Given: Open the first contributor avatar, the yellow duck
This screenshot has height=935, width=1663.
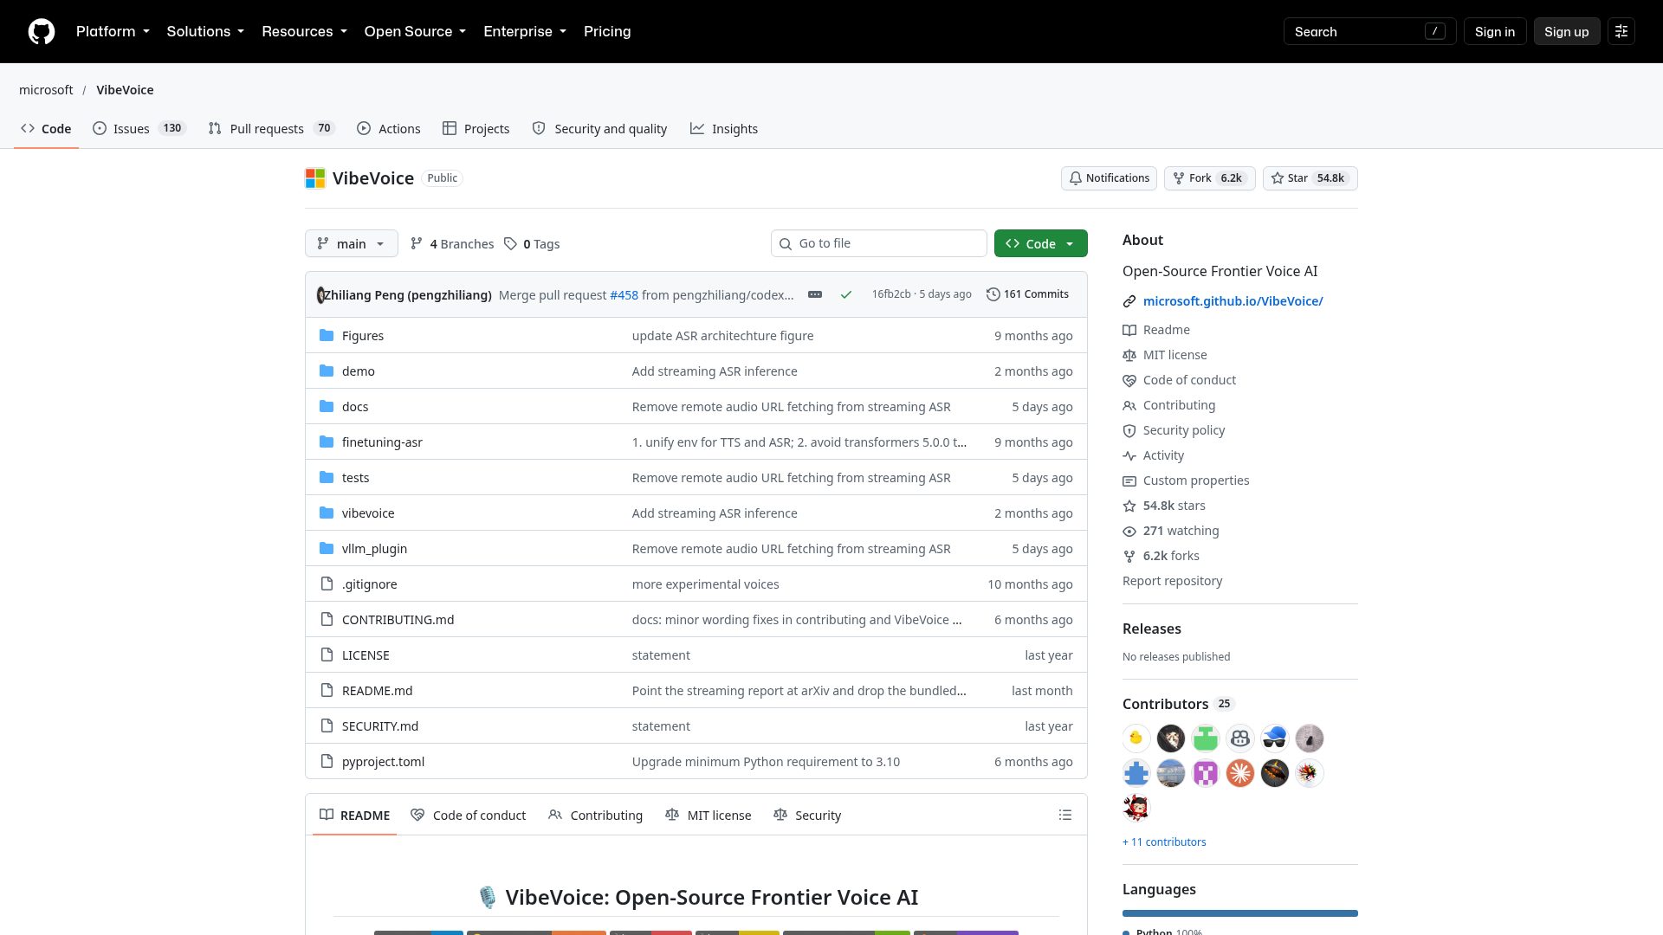Looking at the screenshot, I should pos(1136,738).
